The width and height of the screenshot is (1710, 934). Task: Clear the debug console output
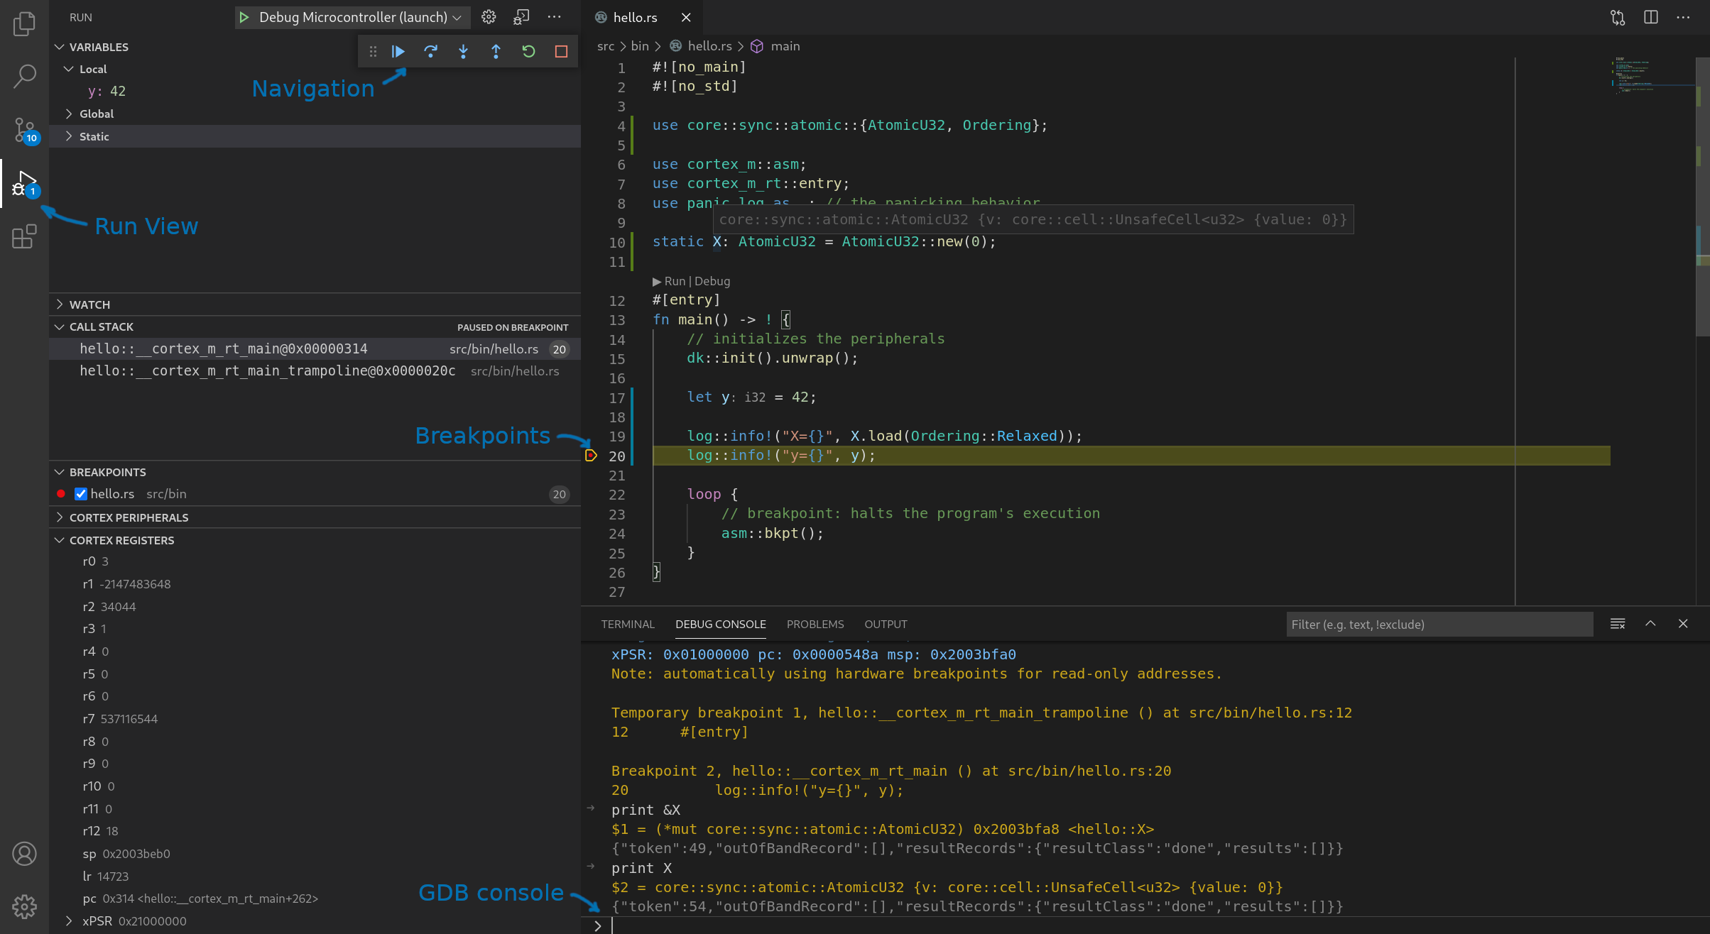coord(1618,624)
